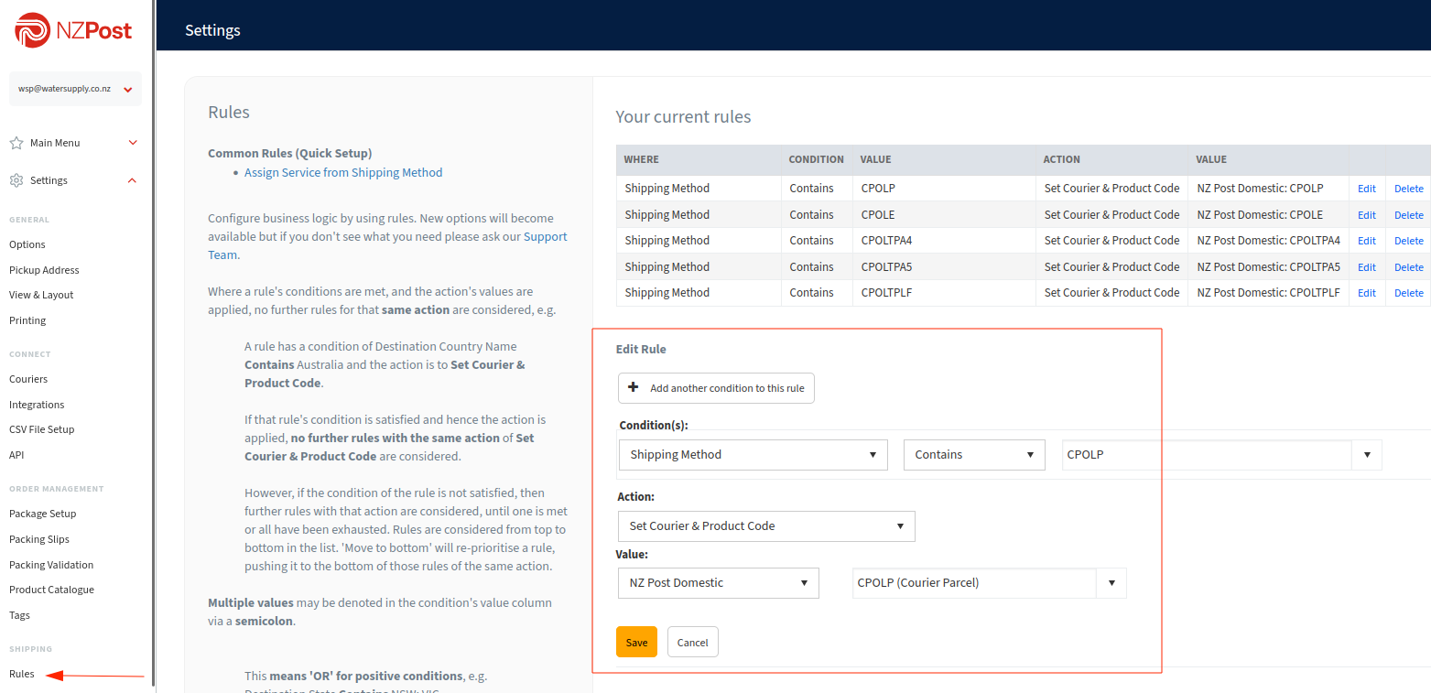This screenshot has height=693, width=1431.
Task: Save the edited rule
Action: (x=636, y=643)
